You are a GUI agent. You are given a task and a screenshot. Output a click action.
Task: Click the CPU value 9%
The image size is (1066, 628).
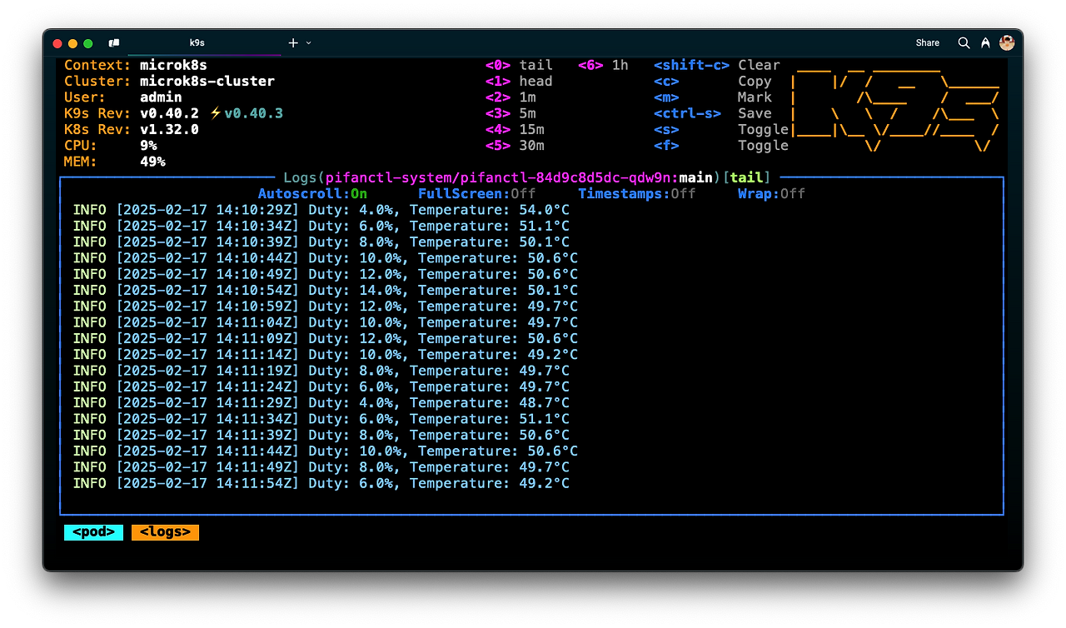148,146
